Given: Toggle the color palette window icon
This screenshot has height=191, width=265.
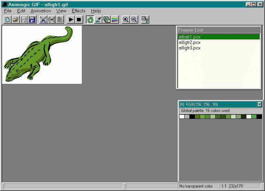Looking at the screenshot, I should click(x=115, y=20).
